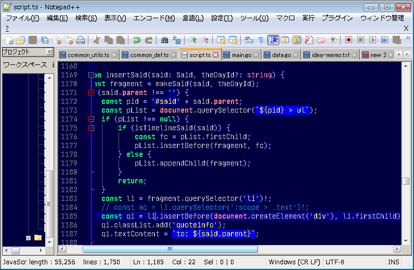Switch to the idea-memo.txt tab
Image resolution: width=414 pixels, height=270 pixels.
tap(331, 55)
